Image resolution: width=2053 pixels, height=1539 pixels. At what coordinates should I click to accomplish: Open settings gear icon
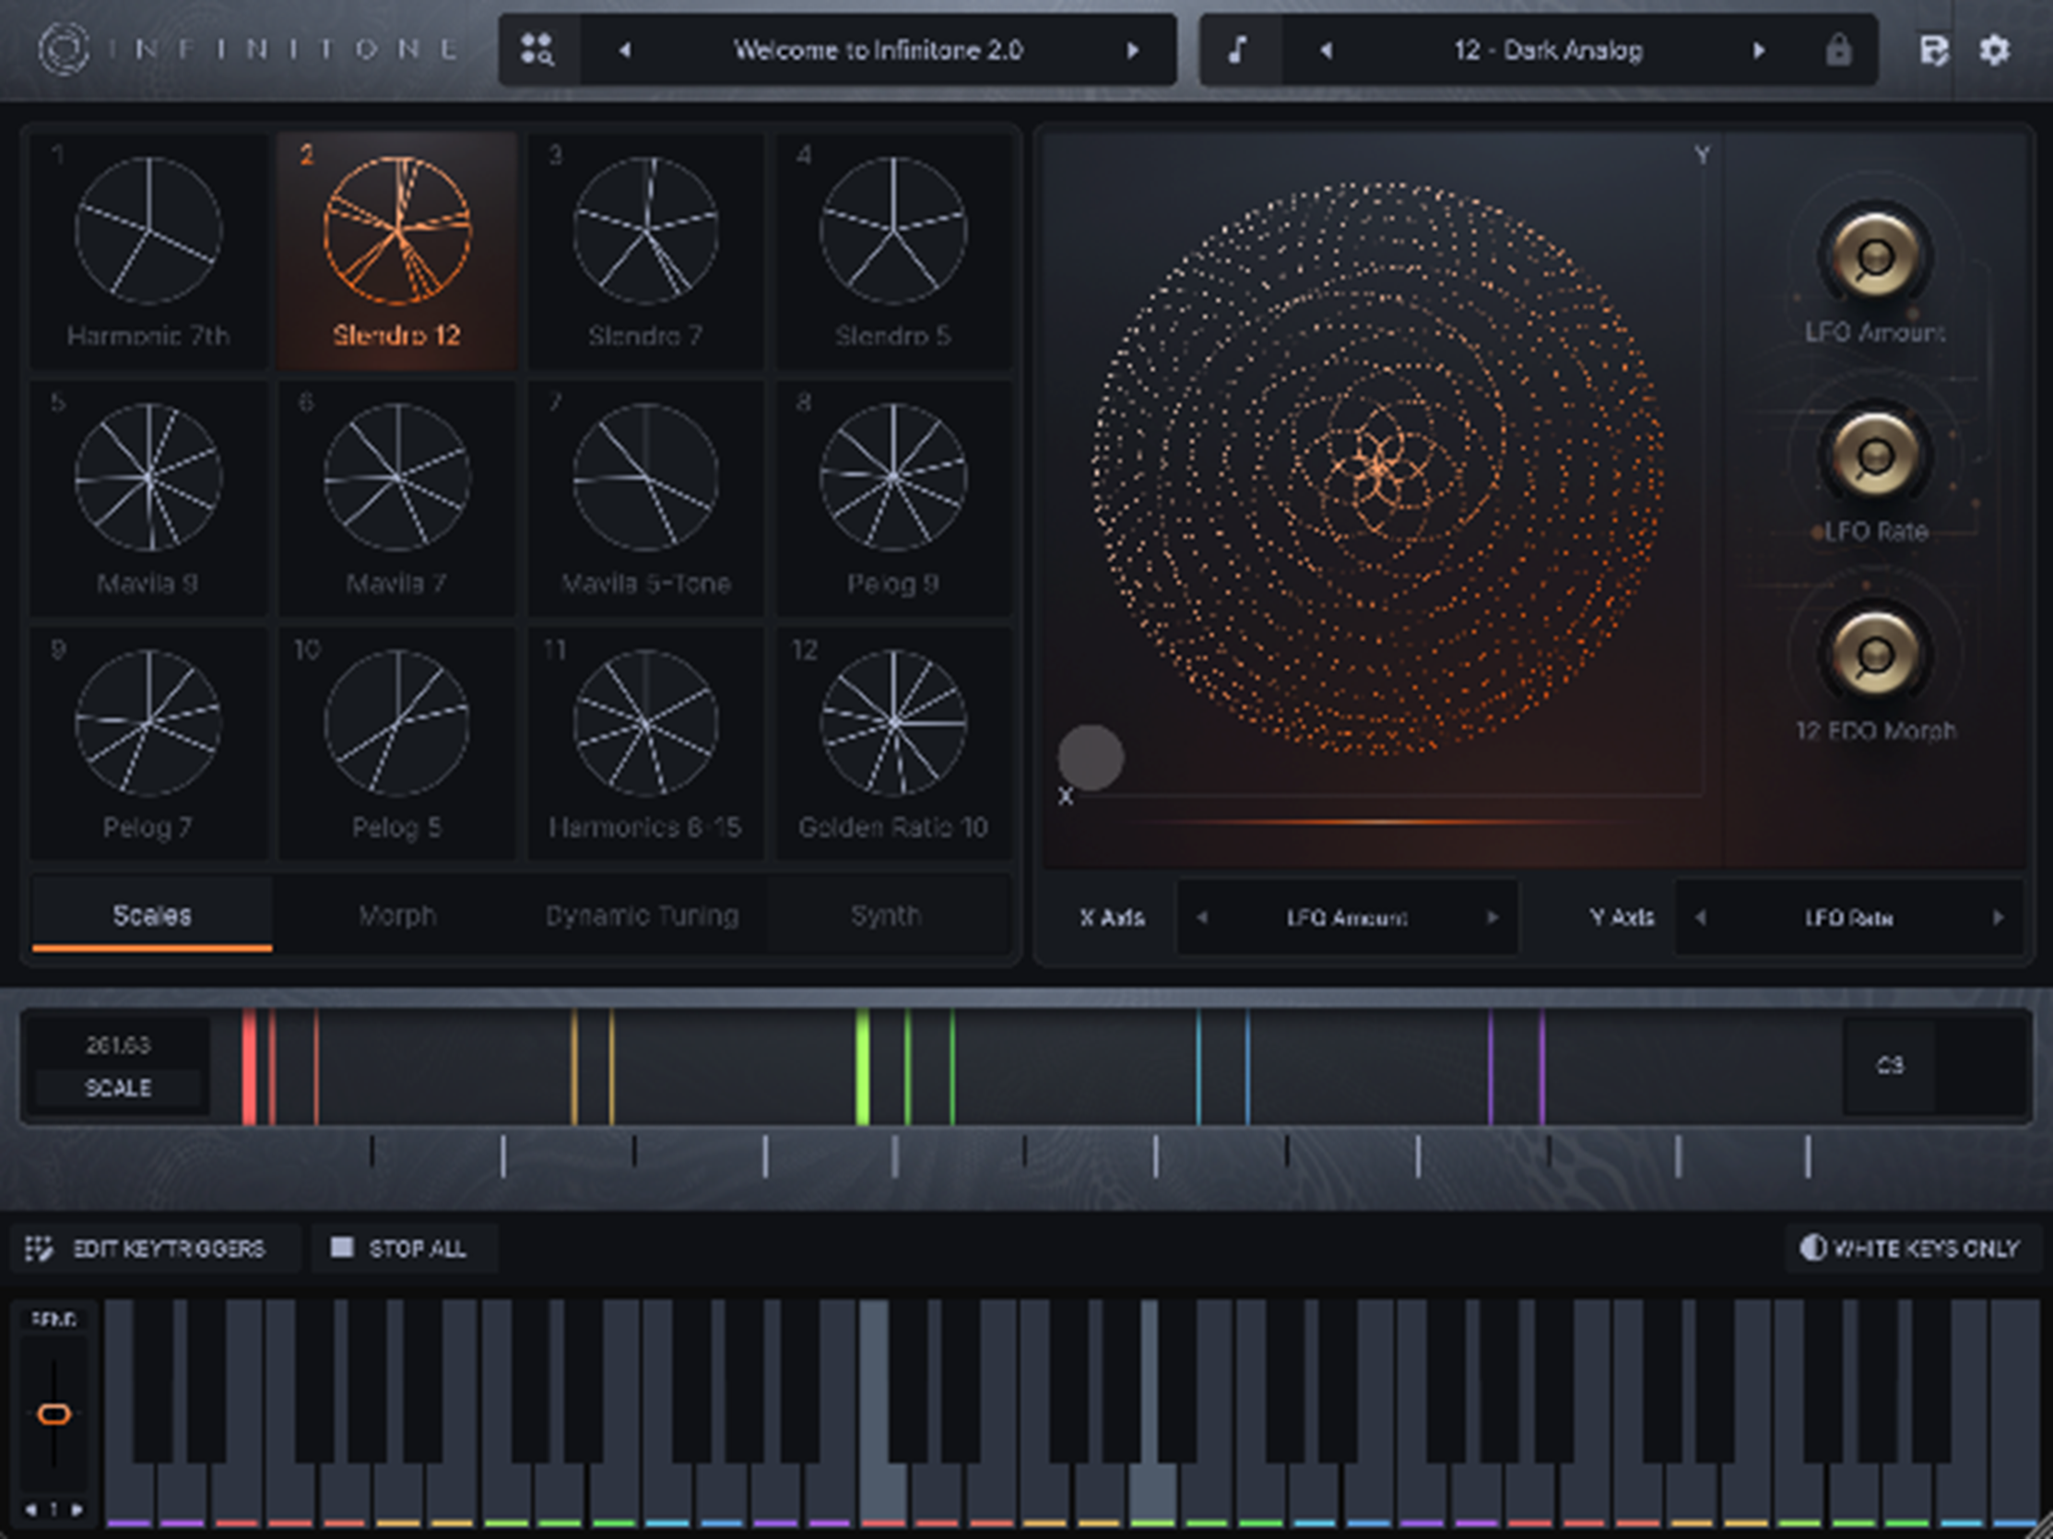pyautogui.click(x=1994, y=50)
